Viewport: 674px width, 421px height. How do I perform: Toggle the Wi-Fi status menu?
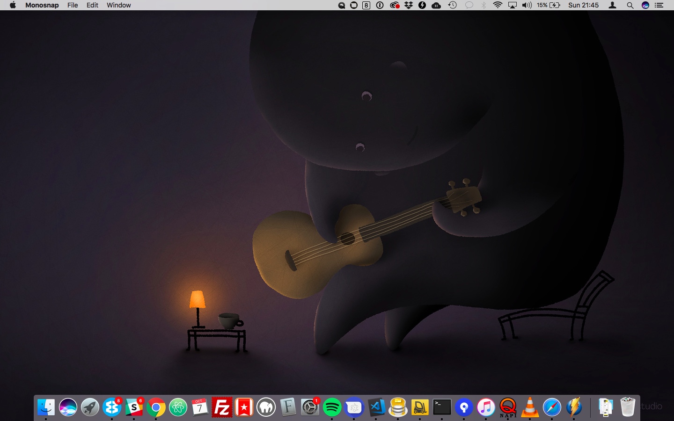tap(498, 5)
